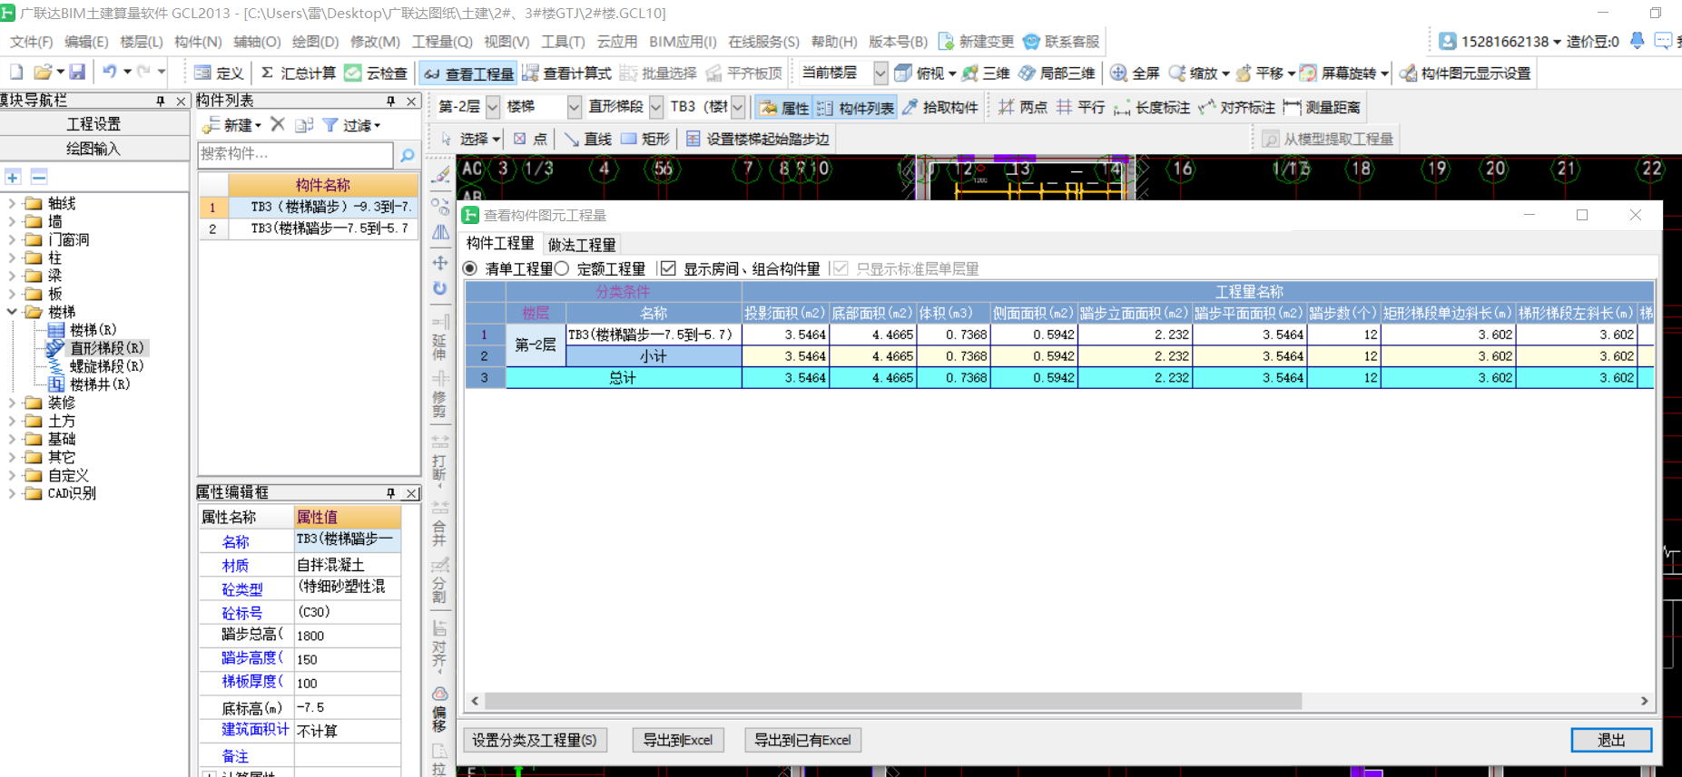Click 导出到已有Excel button
Screen dimensions: 1682x777
click(x=802, y=740)
